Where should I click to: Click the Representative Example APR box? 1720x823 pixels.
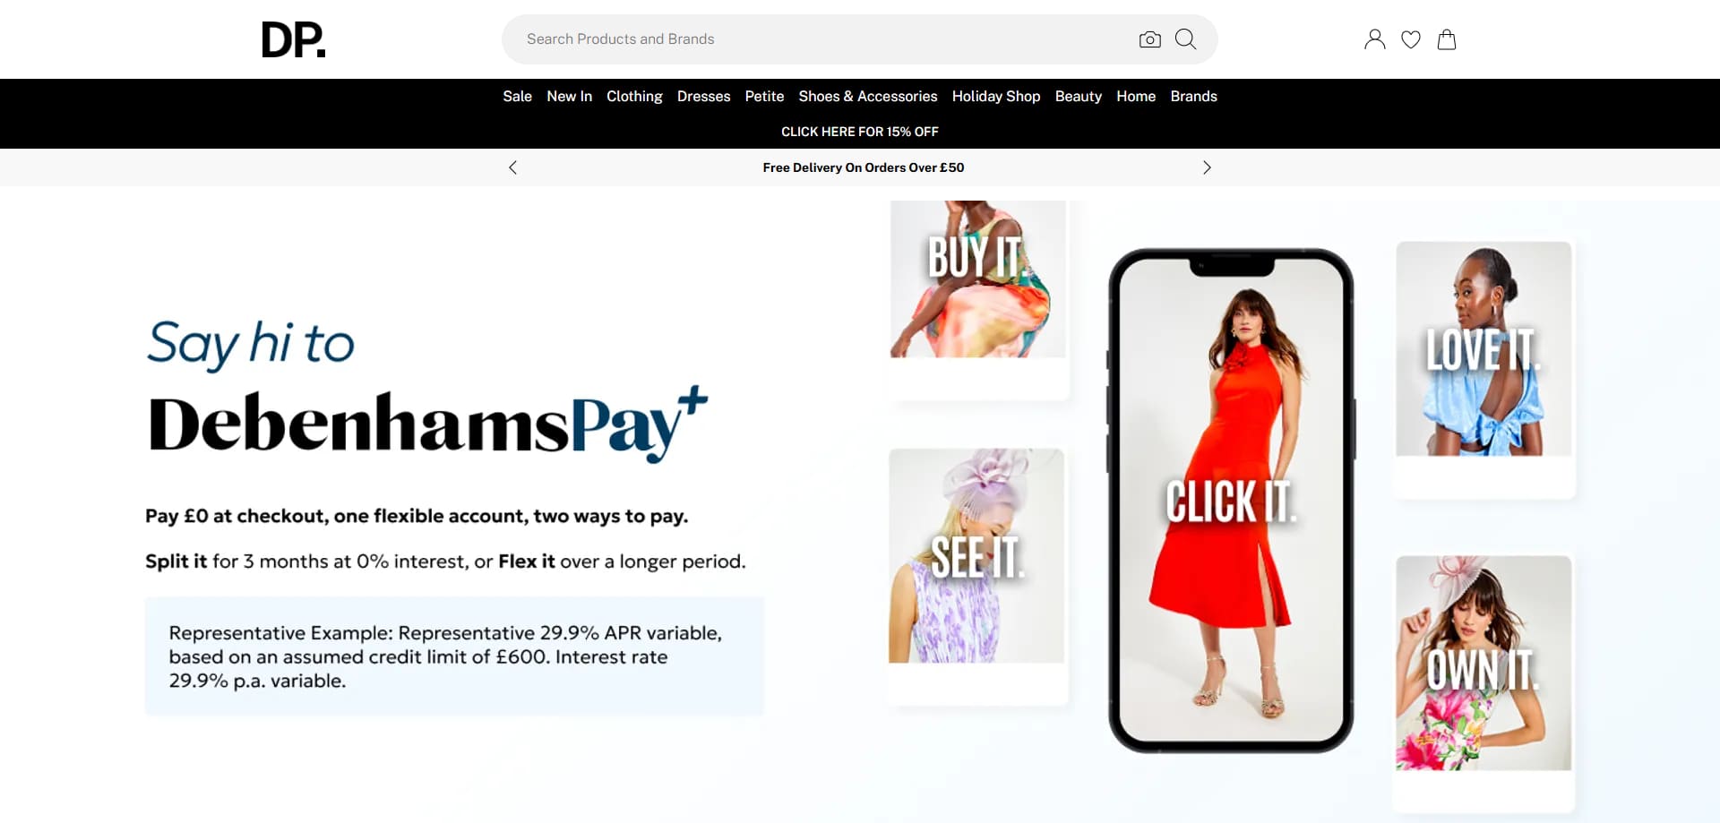point(454,656)
